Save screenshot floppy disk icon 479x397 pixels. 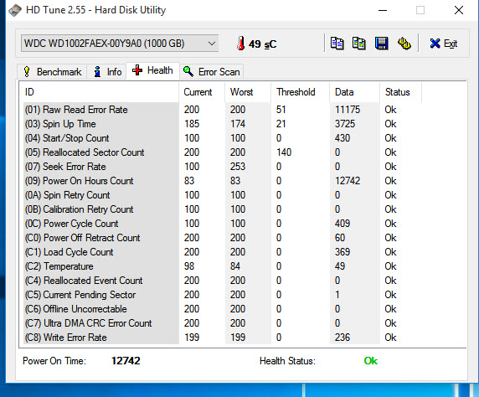point(382,44)
